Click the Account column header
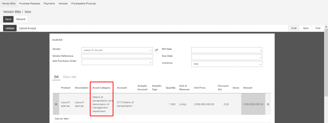 click(122, 88)
